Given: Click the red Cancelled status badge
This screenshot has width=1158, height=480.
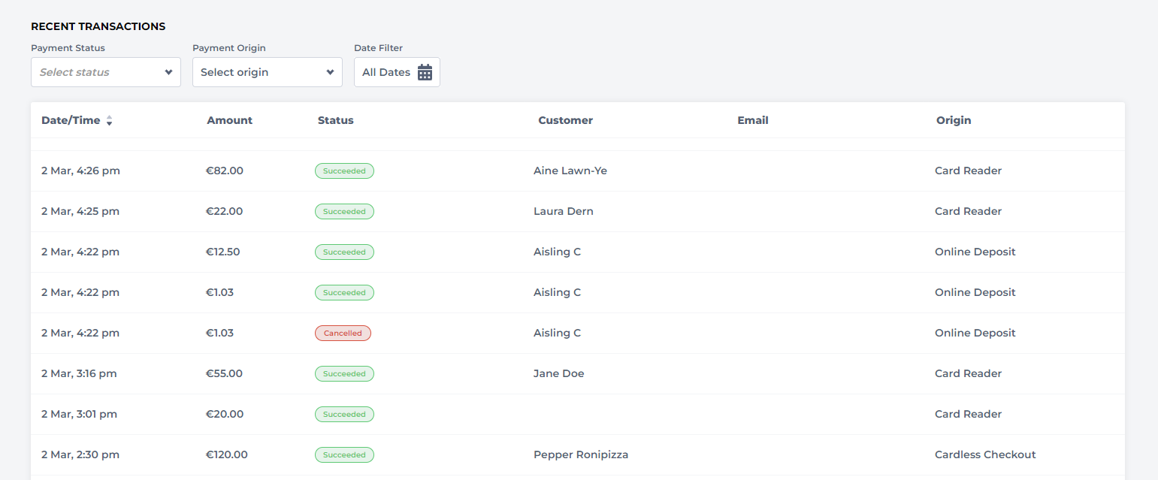Looking at the screenshot, I should [343, 334].
